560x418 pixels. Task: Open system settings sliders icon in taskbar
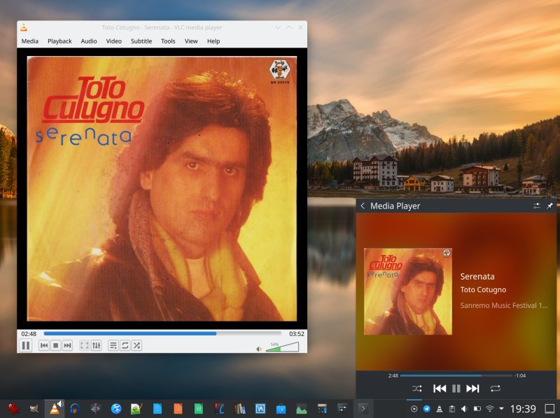(x=342, y=408)
